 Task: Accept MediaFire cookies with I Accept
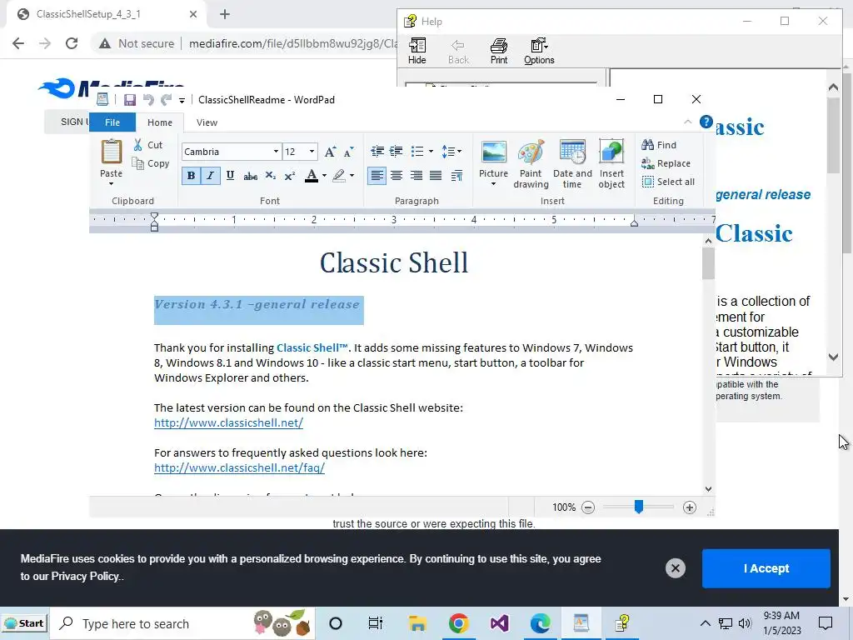[x=766, y=568]
